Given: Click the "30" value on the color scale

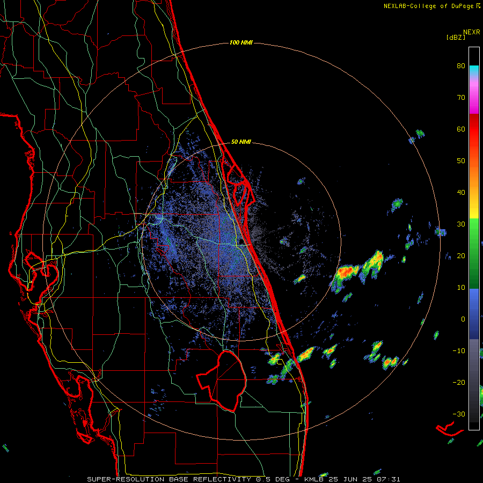Looking at the screenshot, I should (461, 224).
